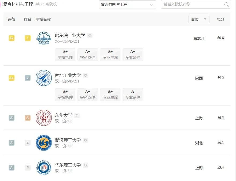Click 专业生源 A+ tile under 哈尔滨工业大学
This screenshot has width=236, height=181.
(110, 55)
